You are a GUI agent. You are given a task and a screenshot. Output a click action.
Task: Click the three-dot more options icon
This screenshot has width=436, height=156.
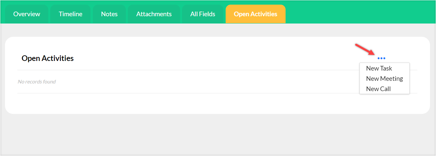(381, 58)
